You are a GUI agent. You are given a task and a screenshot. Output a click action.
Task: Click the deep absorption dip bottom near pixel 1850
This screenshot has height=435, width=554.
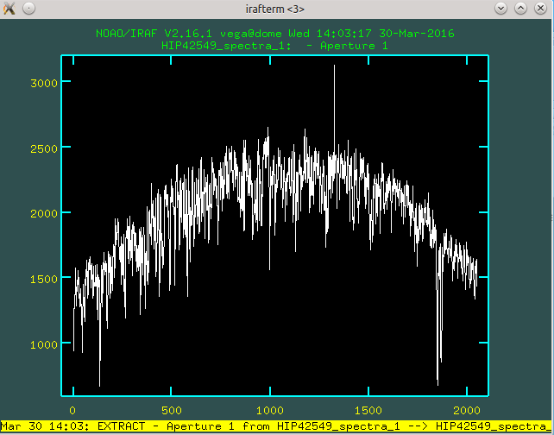438,384
